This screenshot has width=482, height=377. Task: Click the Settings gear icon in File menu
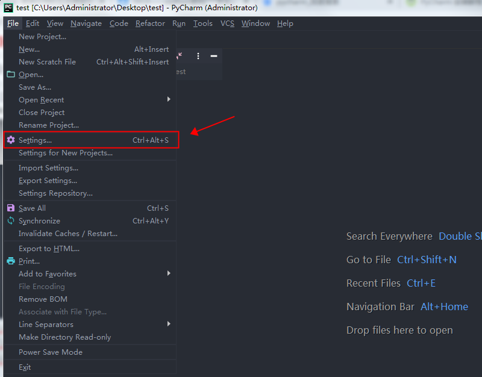point(11,140)
